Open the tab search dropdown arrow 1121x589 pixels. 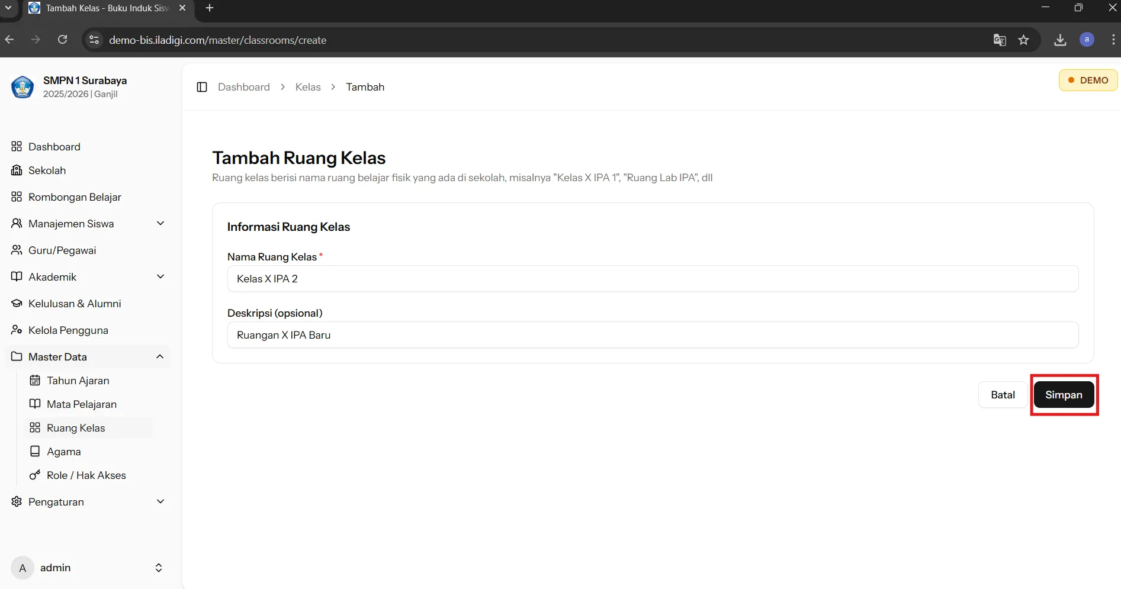pos(8,8)
